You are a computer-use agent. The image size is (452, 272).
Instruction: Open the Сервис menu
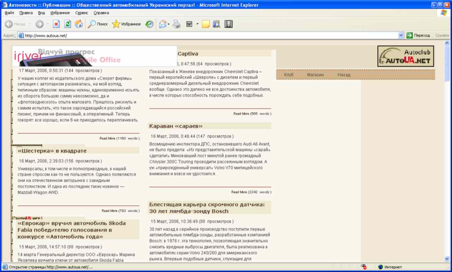tap(82, 13)
